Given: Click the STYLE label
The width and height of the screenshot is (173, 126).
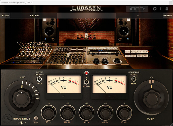Looking at the screenshot, I should pyautogui.click(x=5, y=16).
